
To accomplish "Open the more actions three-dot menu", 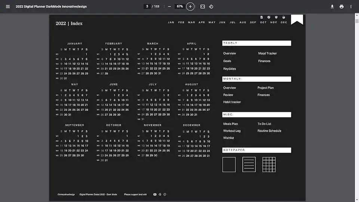I will (351, 6).
